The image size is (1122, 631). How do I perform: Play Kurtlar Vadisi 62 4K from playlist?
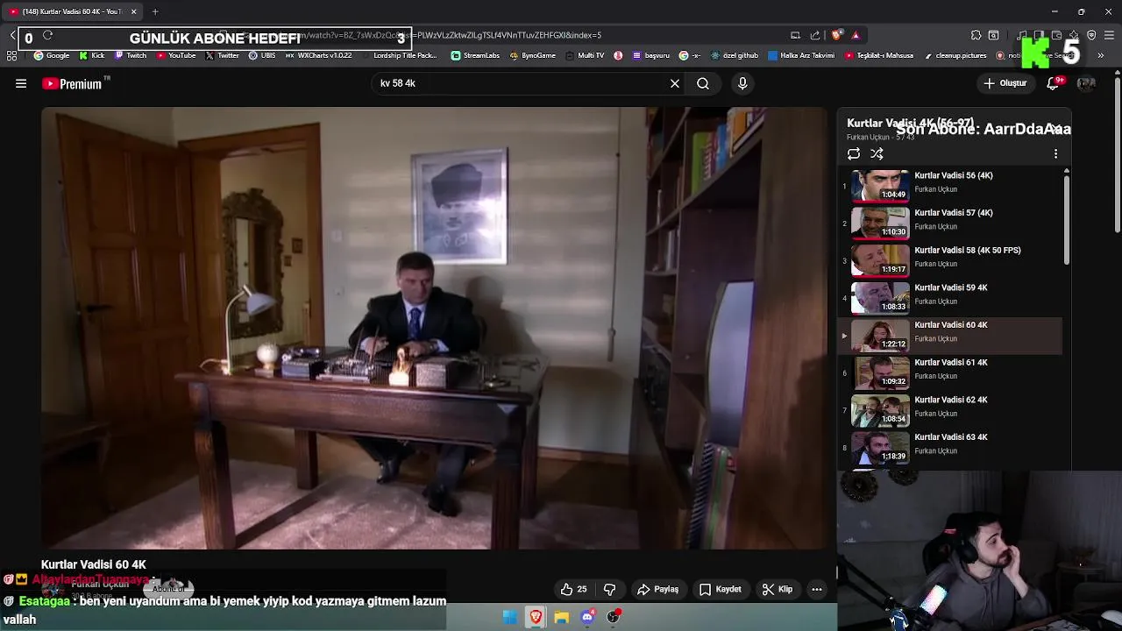(x=950, y=410)
